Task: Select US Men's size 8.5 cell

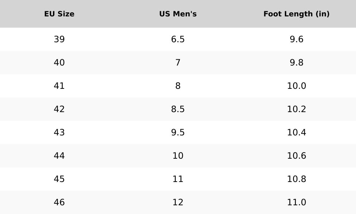Action: (178, 109)
